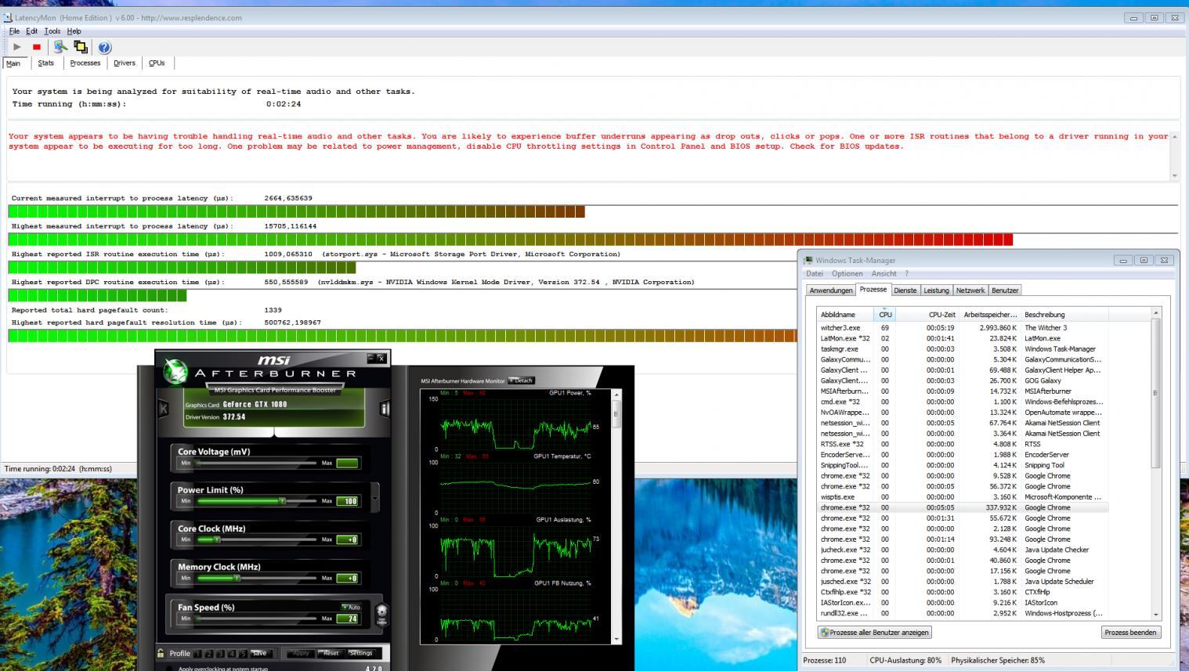Select the LatMon.exe *32 process row
This screenshot has width=1189, height=671.
click(x=962, y=338)
